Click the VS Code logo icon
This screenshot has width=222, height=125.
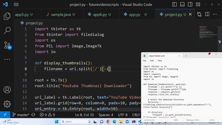click(6, 5)
